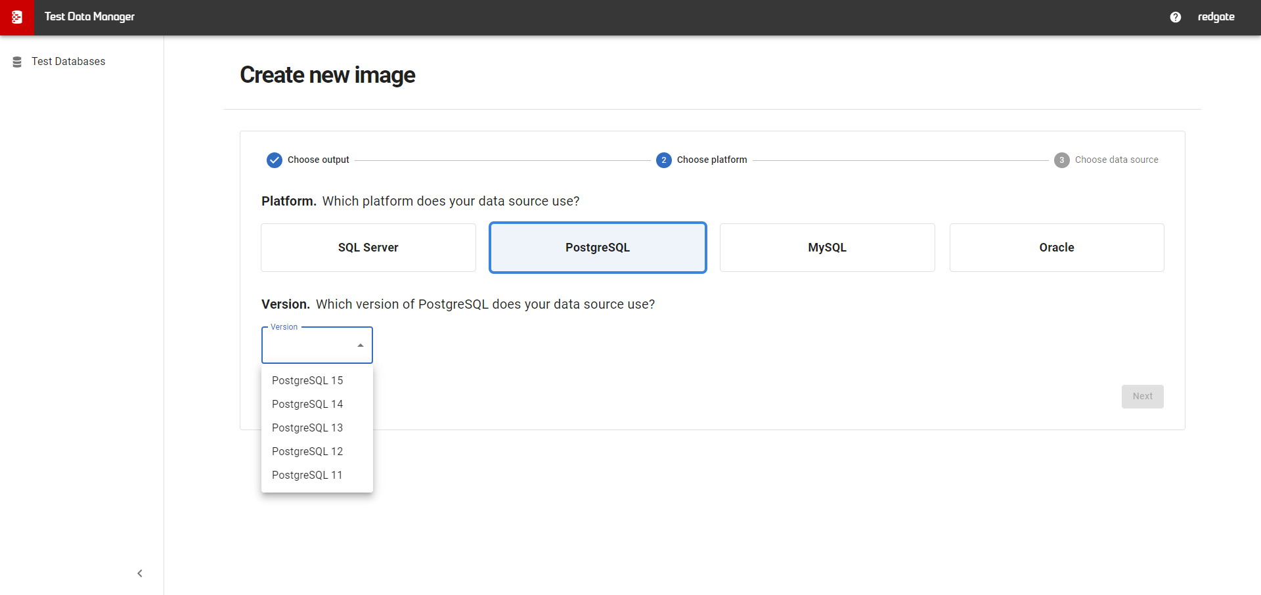Collapse the sidebar using the left chevron
The image size is (1261, 595).
pyautogui.click(x=139, y=573)
